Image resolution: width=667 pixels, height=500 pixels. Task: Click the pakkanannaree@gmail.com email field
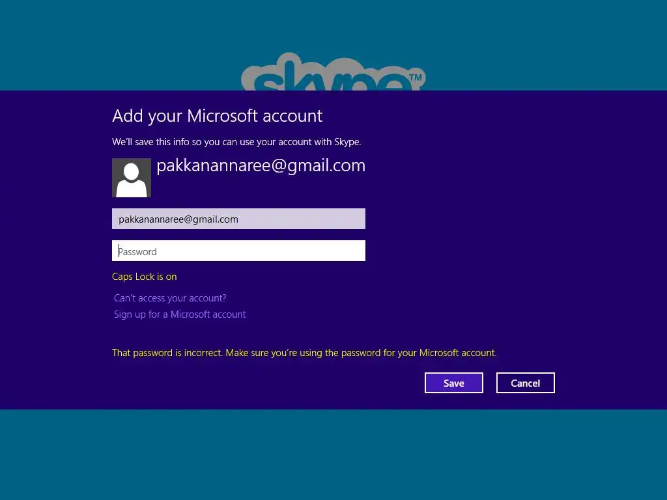pos(238,219)
